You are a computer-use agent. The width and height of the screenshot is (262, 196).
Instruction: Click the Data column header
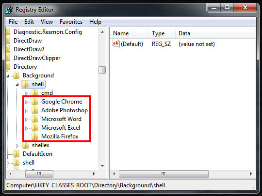[x=215, y=33]
